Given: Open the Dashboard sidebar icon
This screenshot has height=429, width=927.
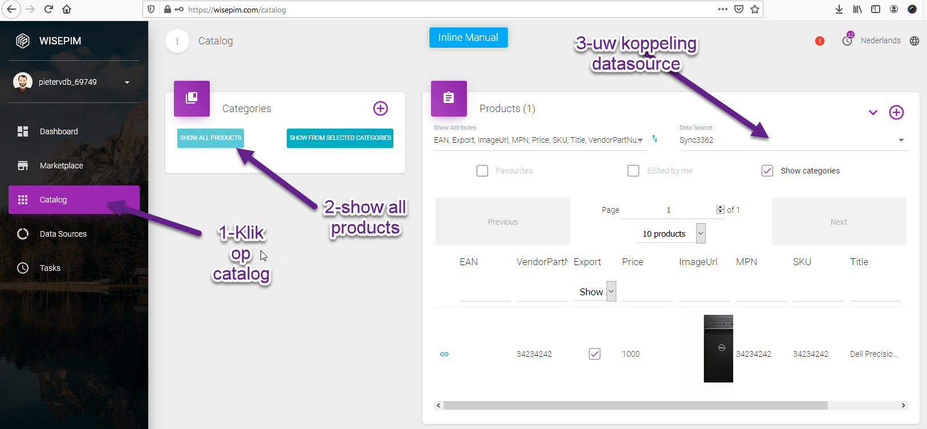Looking at the screenshot, I should 23,131.
